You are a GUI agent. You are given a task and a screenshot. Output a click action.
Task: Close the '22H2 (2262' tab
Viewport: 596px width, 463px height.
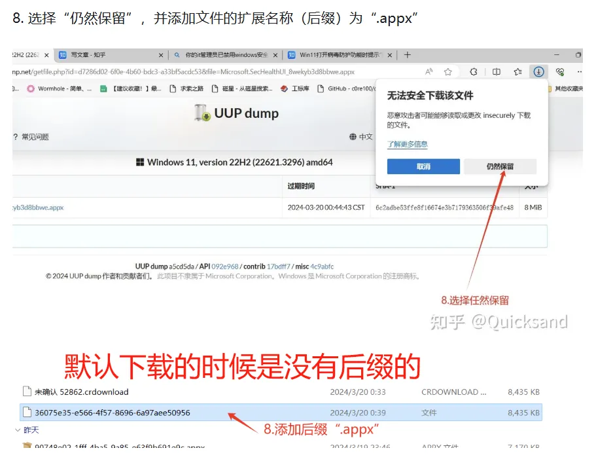46,55
